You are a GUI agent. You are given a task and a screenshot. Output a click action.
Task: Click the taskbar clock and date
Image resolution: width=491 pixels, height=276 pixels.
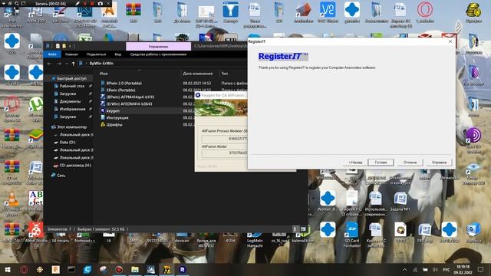[x=463, y=269]
